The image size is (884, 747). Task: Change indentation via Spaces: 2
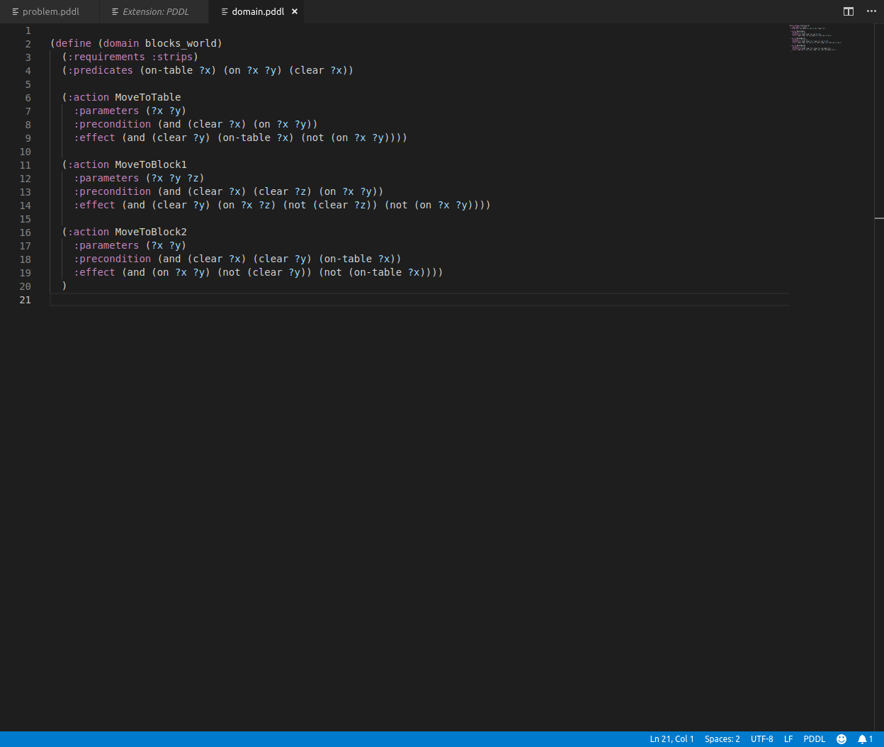(x=722, y=738)
